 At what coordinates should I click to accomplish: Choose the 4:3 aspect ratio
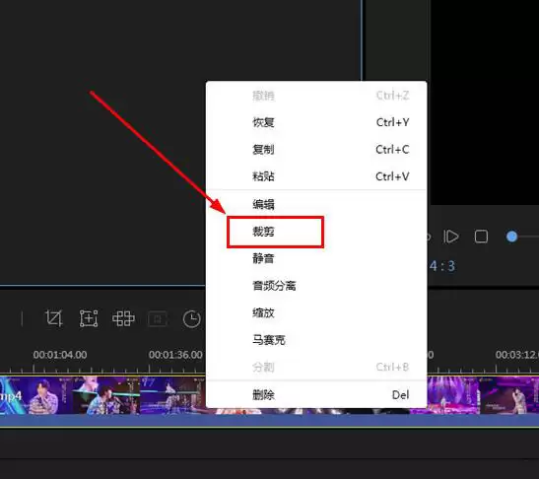point(442,266)
